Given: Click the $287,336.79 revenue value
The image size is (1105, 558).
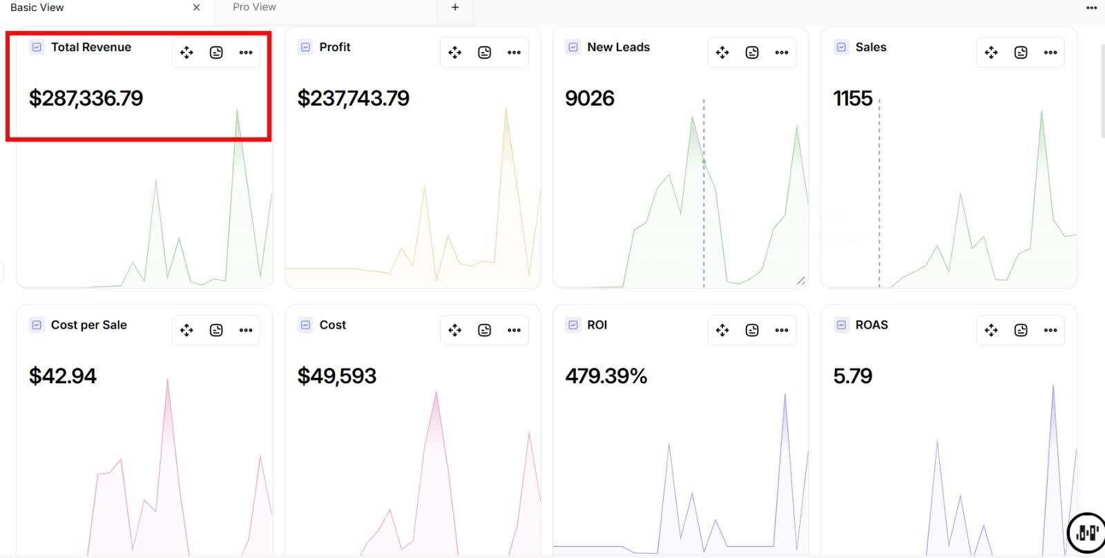Looking at the screenshot, I should point(86,99).
